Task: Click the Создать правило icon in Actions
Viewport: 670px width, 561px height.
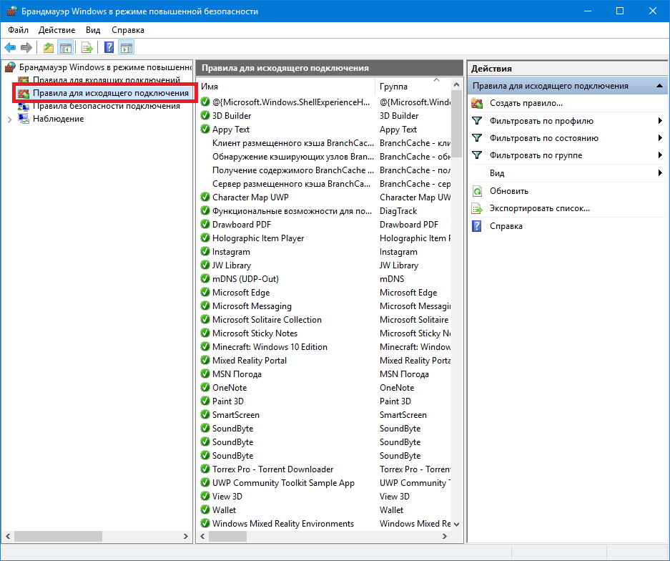Action: (477, 103)
